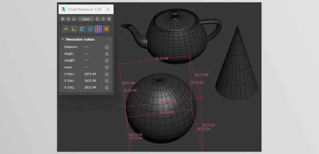Select the blue square area measure tool
319x154 pixels.
pos(90,29)
